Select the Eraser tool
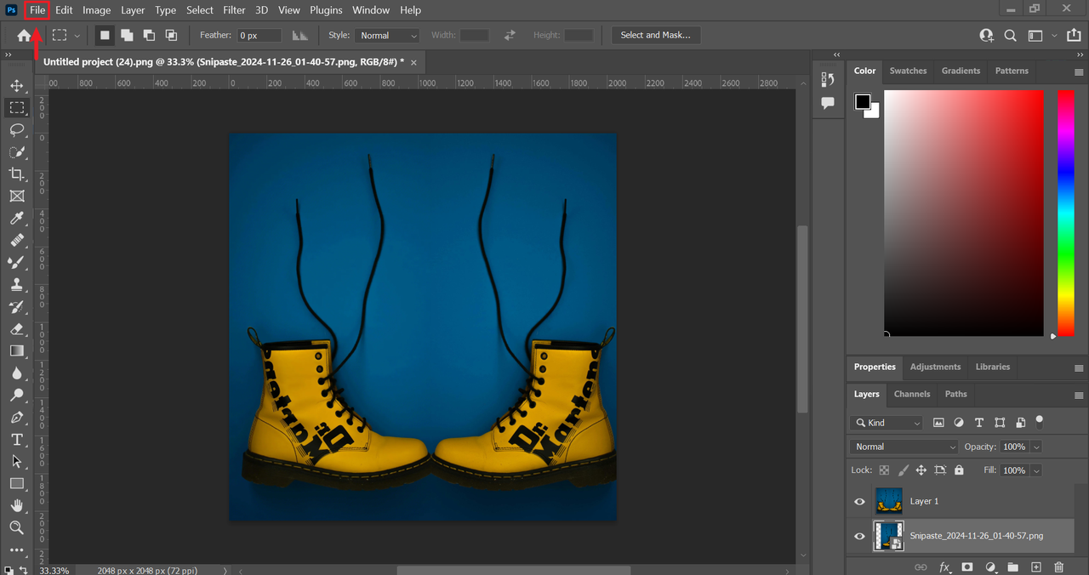This screenshot has width=1089, height=575. [16, 329]
